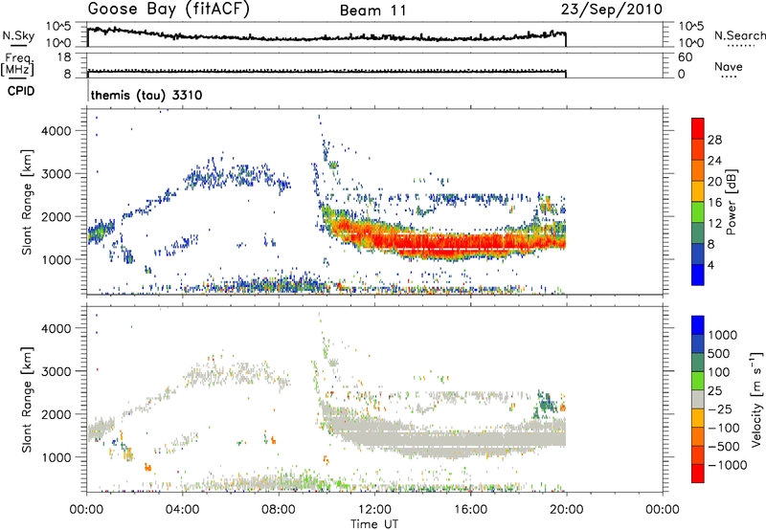The image size is (766, 530).
Task: Click the 60 tick on Nave axis
Action: [685, 57]
